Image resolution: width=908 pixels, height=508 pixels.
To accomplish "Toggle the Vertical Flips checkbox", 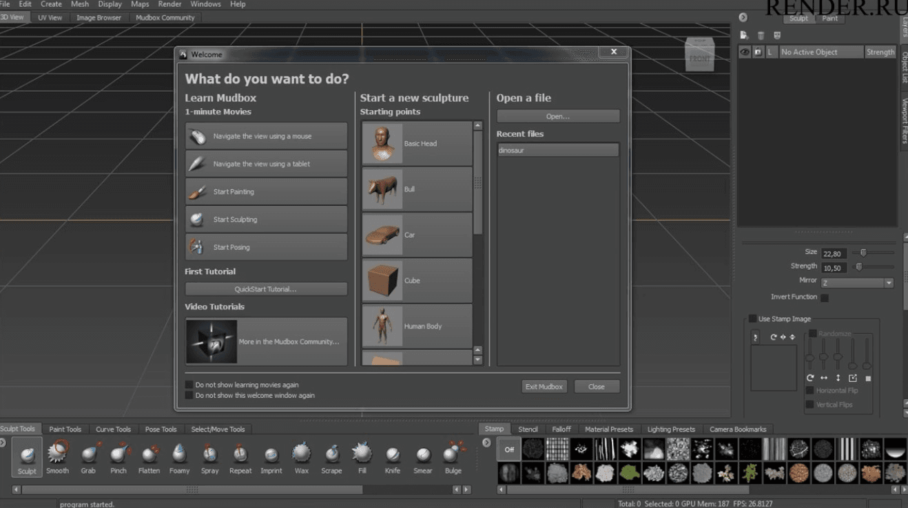I will (810, 405).
